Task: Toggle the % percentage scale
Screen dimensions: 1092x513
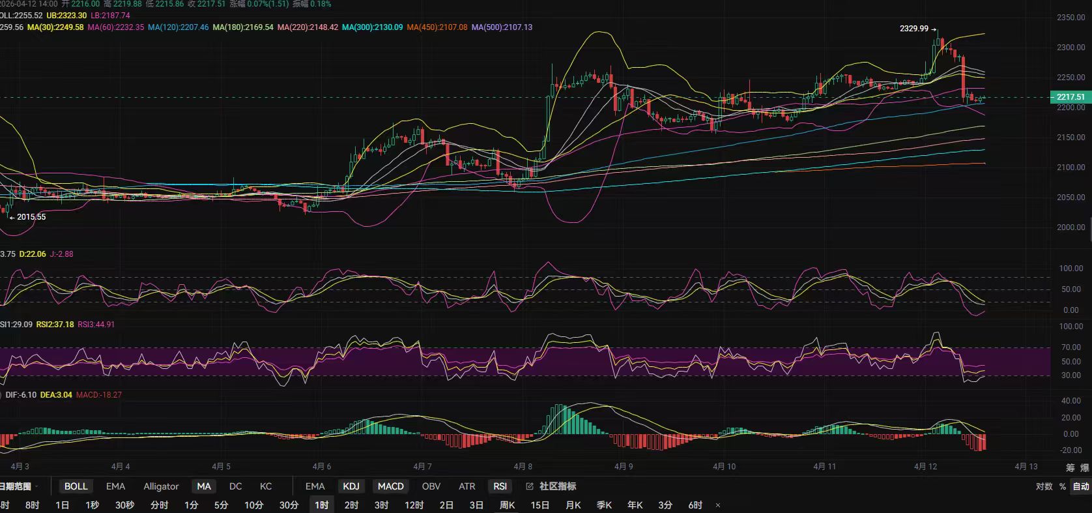Action: click(1063, 486)
